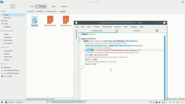Open Kate's Help menu

click(141, 27)
